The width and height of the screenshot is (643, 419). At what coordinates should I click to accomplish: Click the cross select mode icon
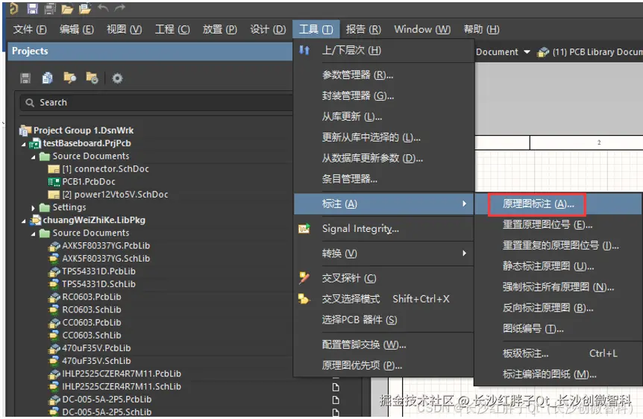click(x=304, y=299)
